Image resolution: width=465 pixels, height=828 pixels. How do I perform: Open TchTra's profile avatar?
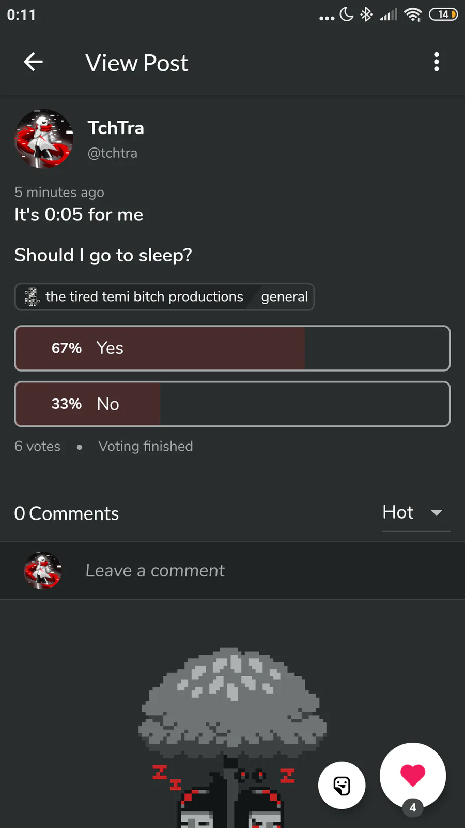(44, 139)
